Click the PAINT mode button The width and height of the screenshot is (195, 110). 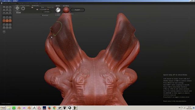[78, 10]
